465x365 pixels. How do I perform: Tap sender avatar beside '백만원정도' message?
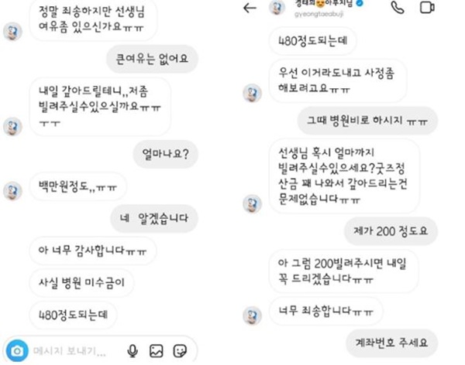coord(12,191)
